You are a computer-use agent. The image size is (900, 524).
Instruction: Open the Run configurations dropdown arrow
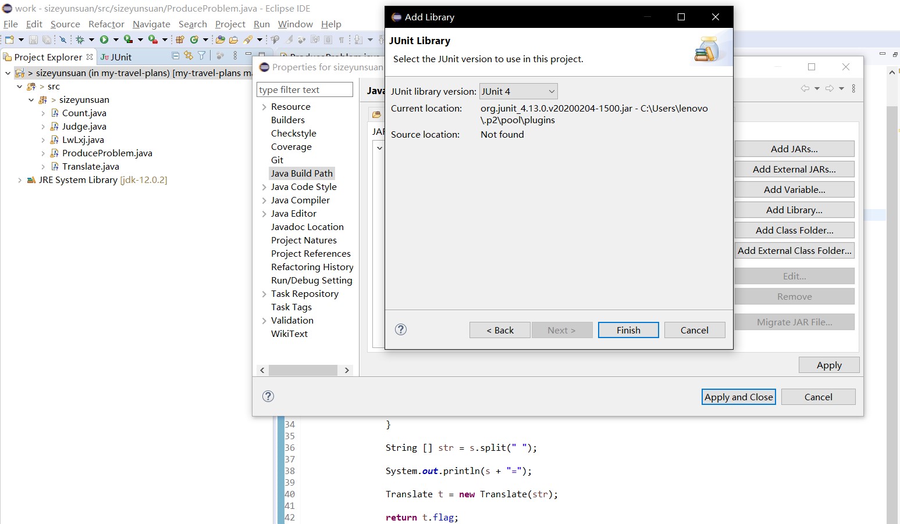click(116, 40)
